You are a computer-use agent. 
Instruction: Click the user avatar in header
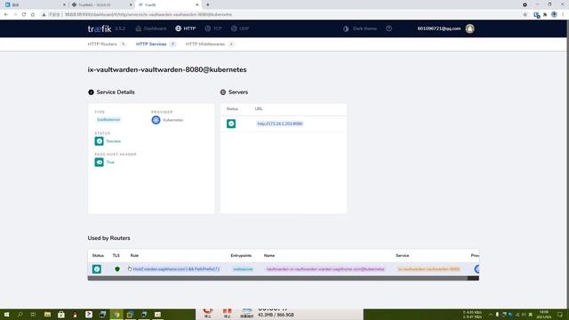coord(469,28)
